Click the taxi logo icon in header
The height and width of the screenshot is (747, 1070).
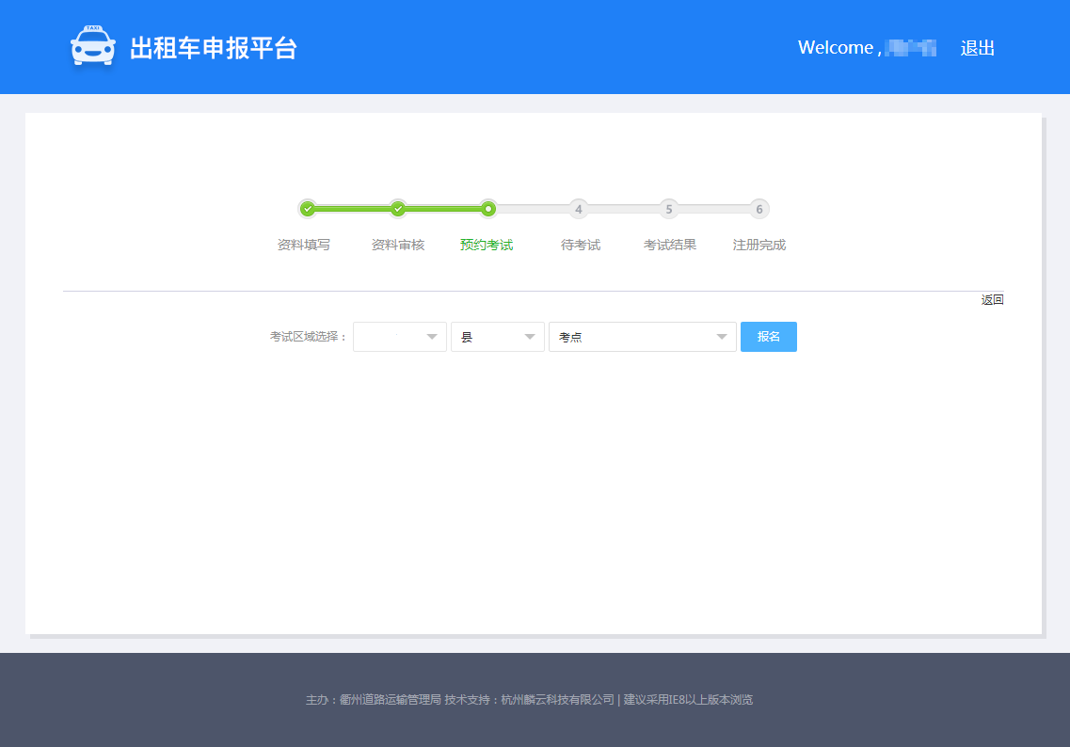coord(93,47)
